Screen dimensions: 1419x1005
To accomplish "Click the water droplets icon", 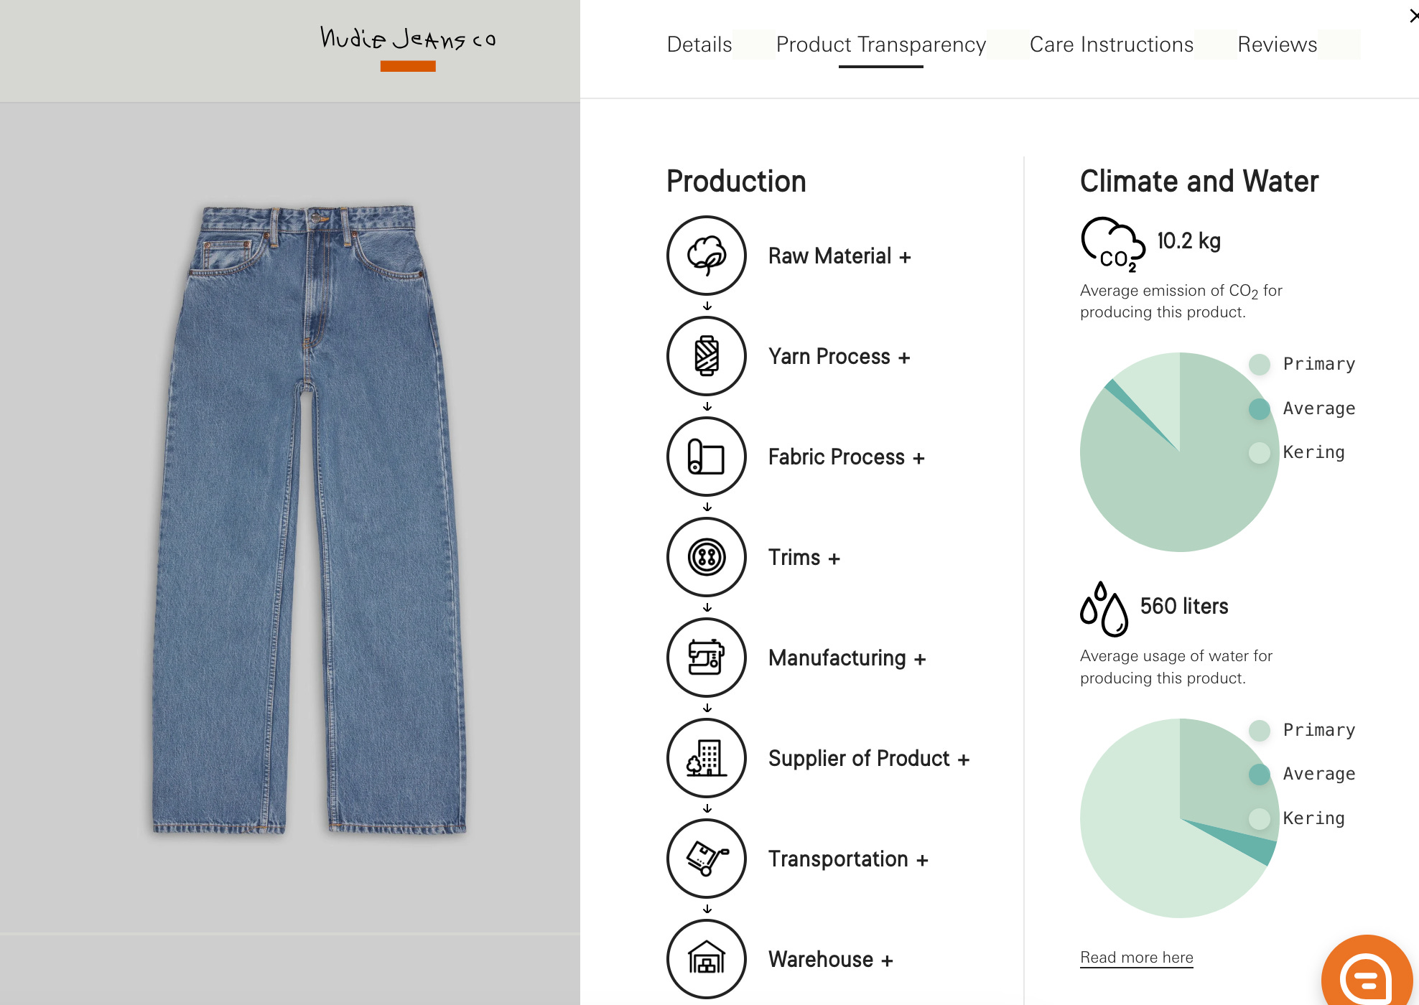I will [x=1104, y=609].
